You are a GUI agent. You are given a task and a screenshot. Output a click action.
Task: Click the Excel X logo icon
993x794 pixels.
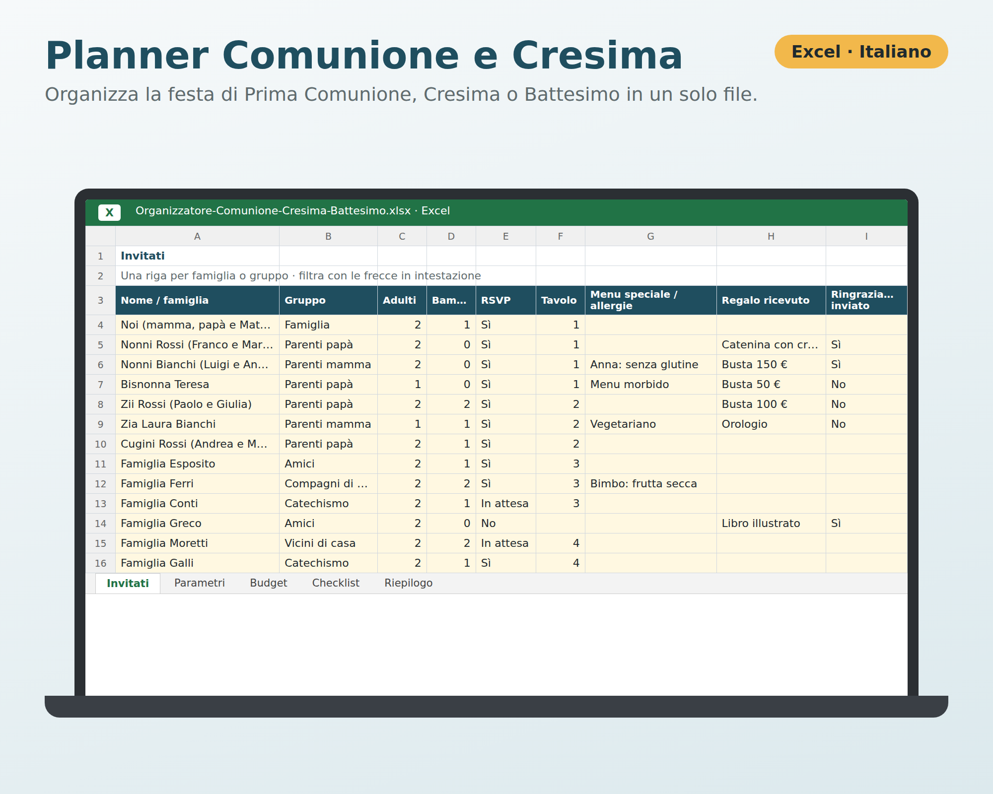point(109,212)
